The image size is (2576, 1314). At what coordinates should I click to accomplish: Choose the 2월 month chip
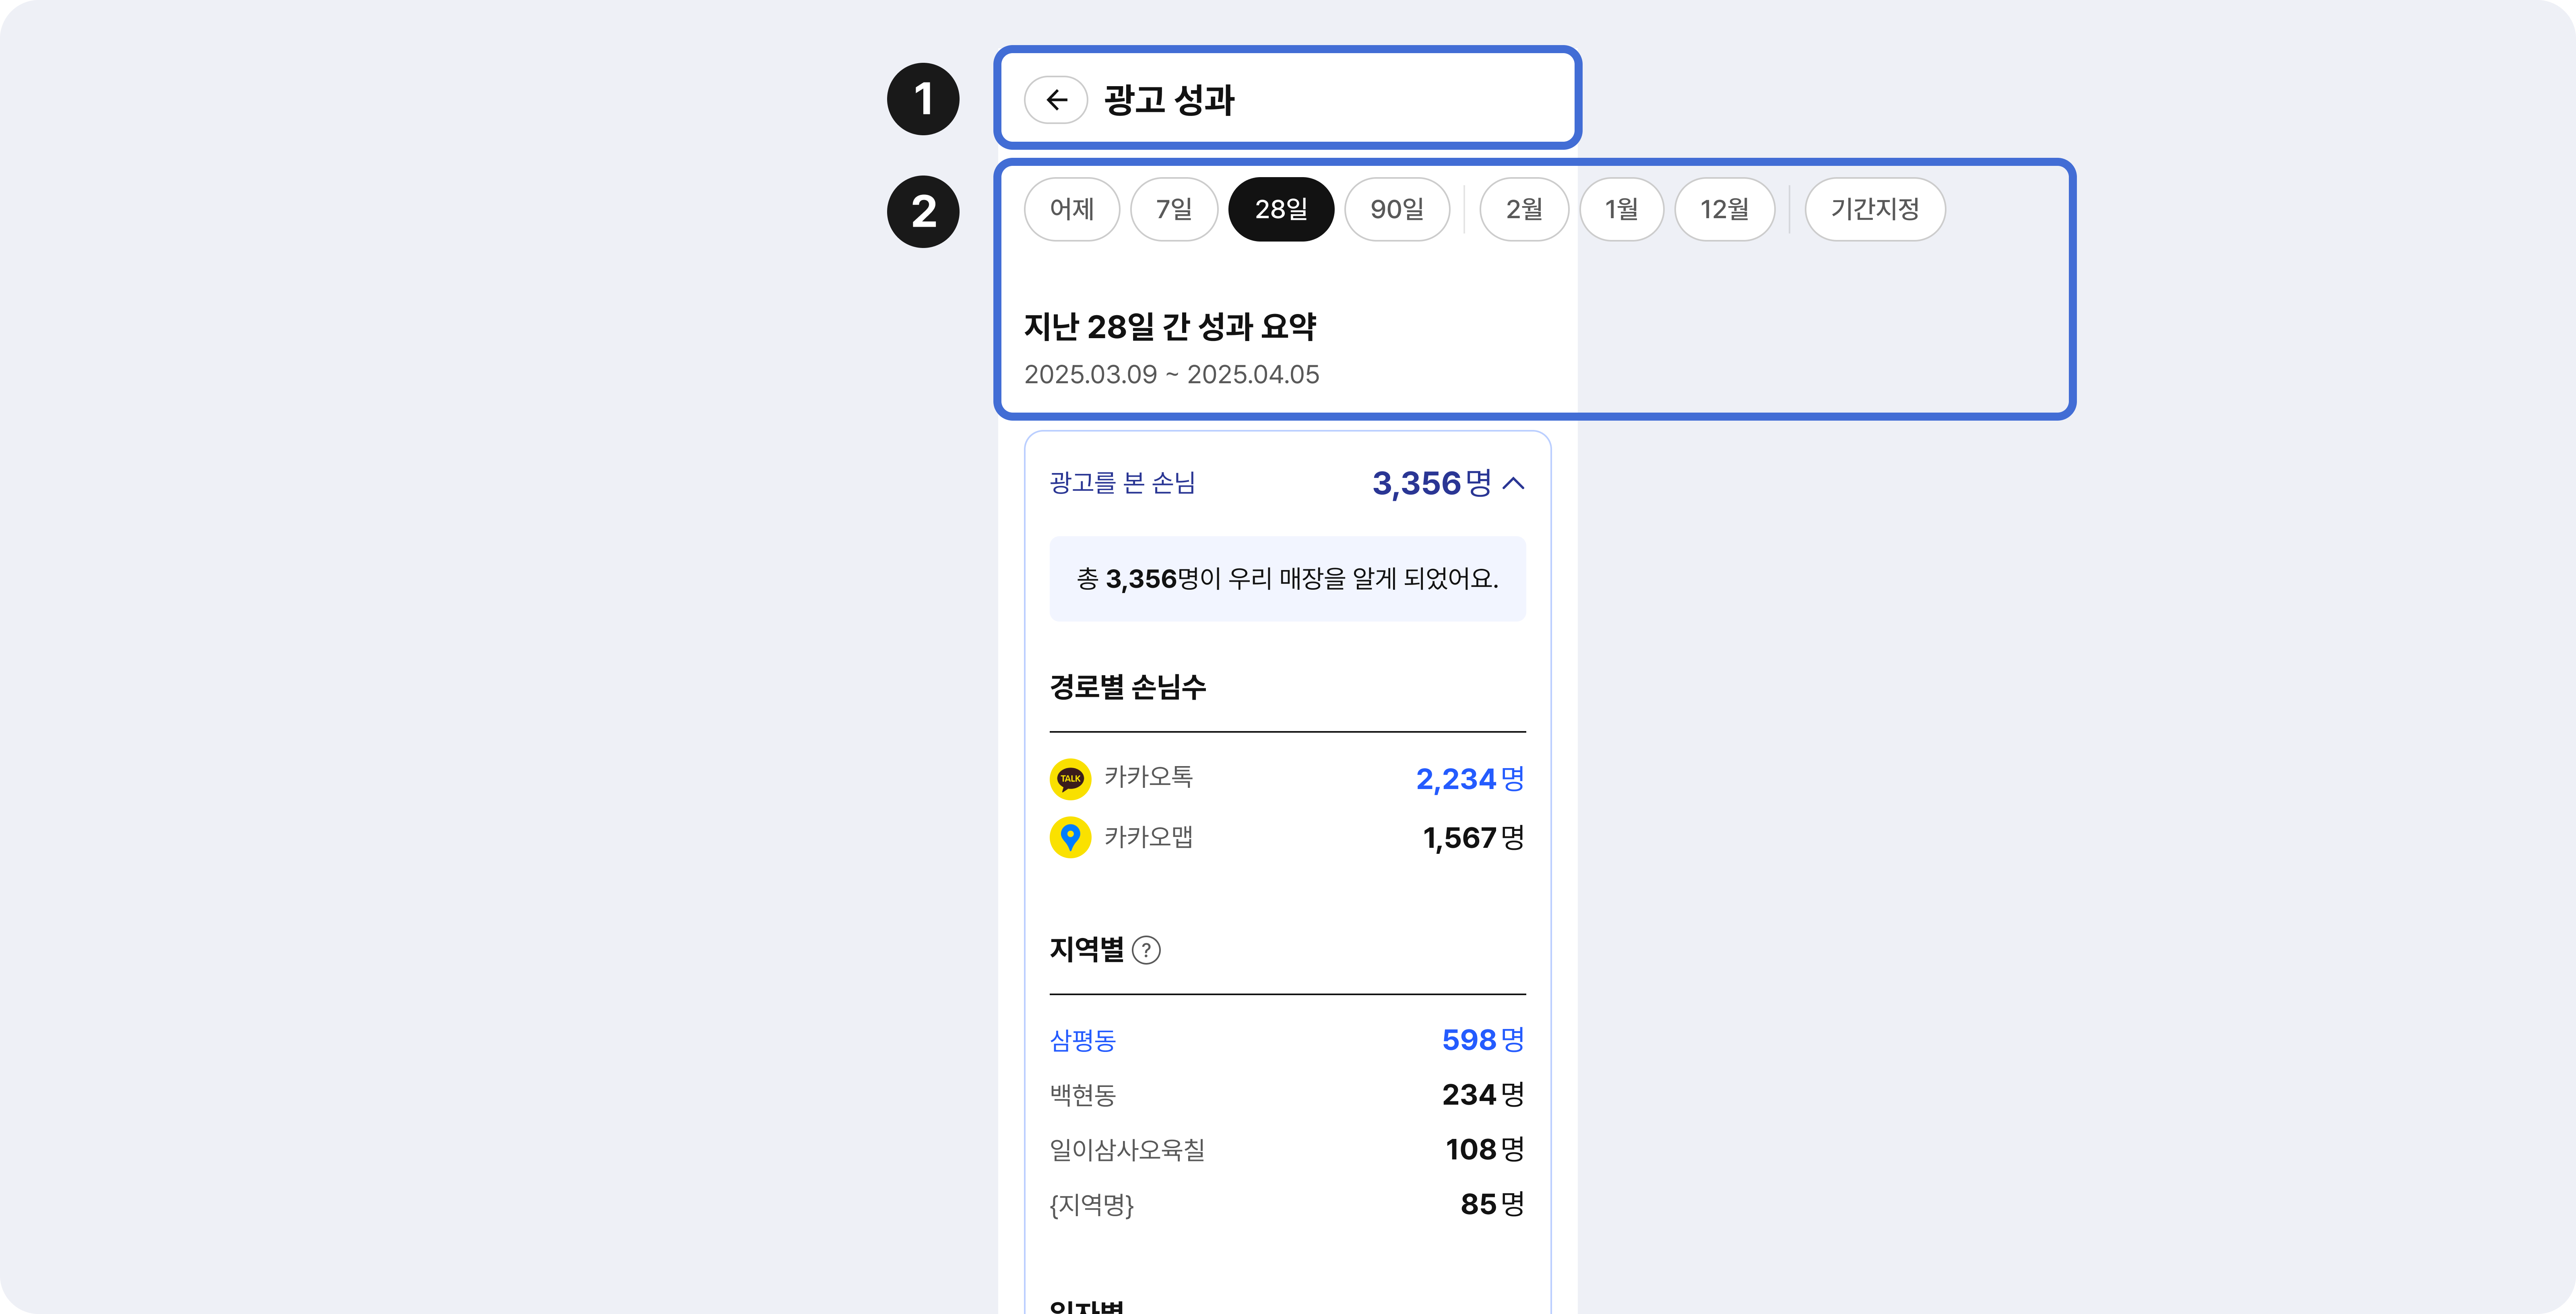point(1523,209)
